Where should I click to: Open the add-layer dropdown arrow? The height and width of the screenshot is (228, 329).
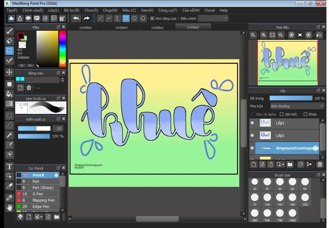283,165
